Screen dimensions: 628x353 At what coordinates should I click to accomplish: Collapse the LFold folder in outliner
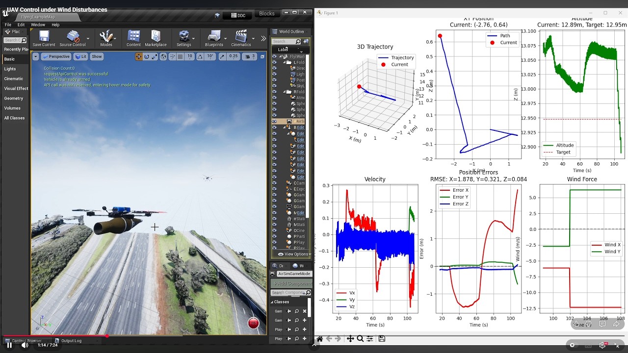(285, 62)
